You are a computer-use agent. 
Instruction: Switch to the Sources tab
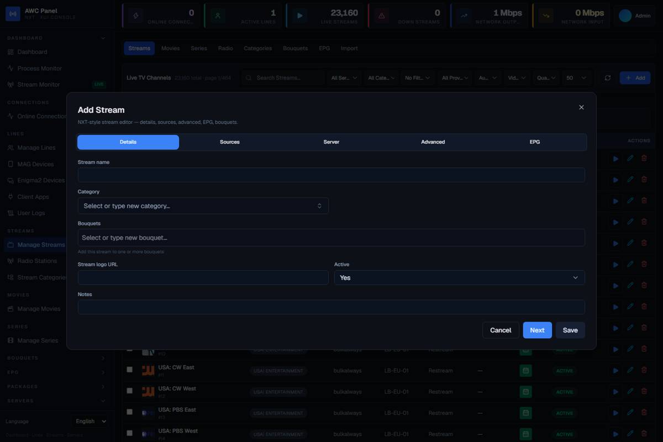coord(230,142)
